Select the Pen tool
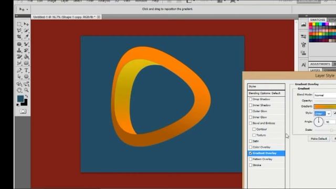The height and width of the screenshot is (189, 336). click(x=19, y=70)
